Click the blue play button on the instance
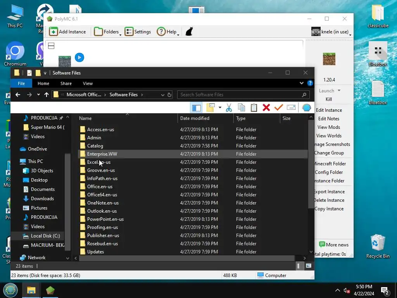This screenshot has height=298, width=397. [x=79, y=57]
